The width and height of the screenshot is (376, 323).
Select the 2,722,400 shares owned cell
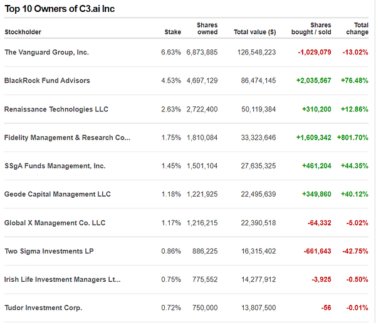pos(202,110)
